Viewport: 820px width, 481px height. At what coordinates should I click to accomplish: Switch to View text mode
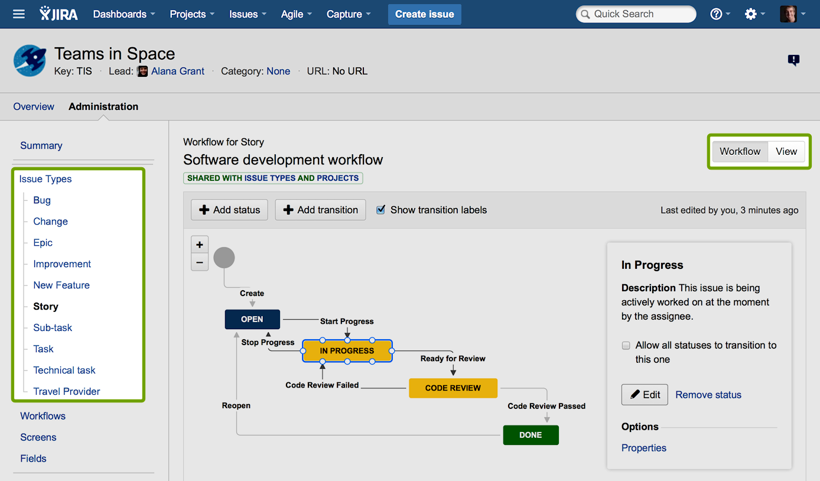click(x=786, y=151)
